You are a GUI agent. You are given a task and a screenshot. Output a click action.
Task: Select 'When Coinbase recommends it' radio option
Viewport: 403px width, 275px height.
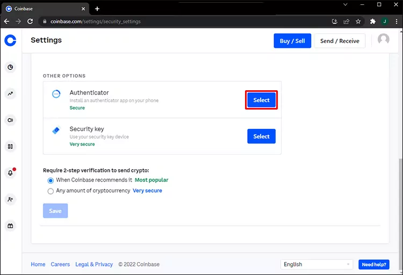coord(51,180)
